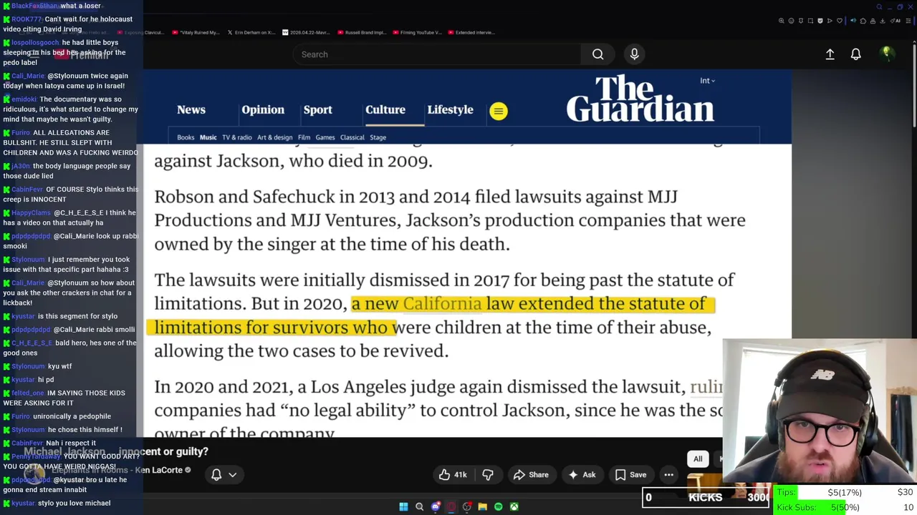Switch to 'Extended intervie...' browser tab

[x=471, y=32]
